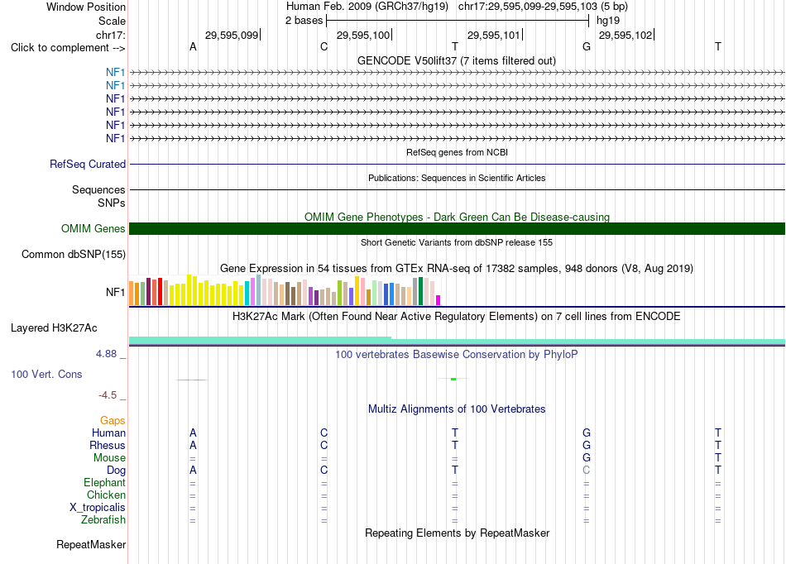This screenshot has width=786, height=564.
Task: Select the 'Human' alignment row label
Action: [108, 433]
